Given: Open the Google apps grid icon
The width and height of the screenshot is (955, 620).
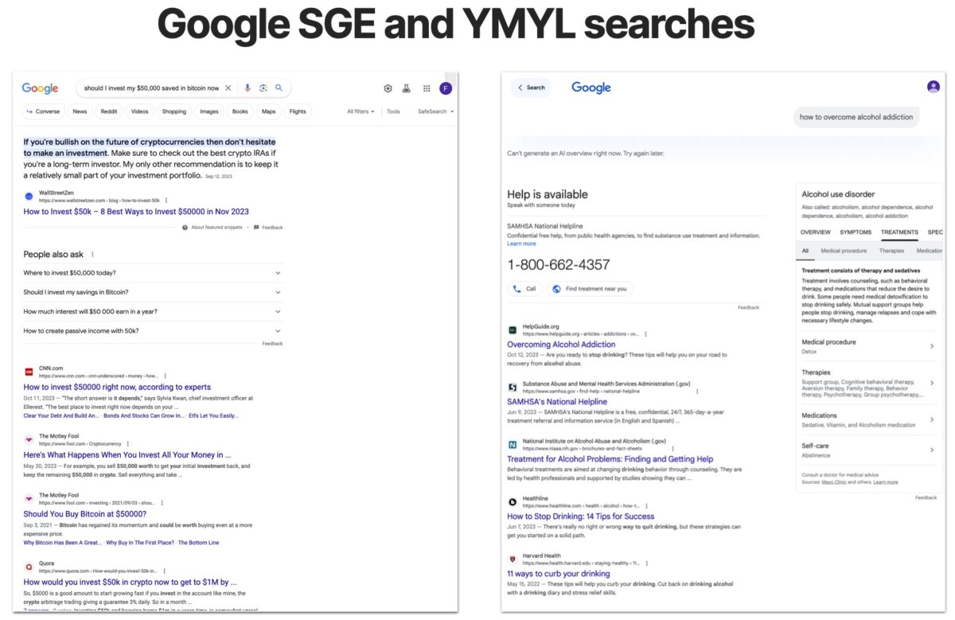Looking at the screenshot, I should tap(428, 88).
